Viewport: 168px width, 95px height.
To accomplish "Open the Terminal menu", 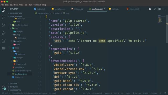I will (x=37, y=5).
